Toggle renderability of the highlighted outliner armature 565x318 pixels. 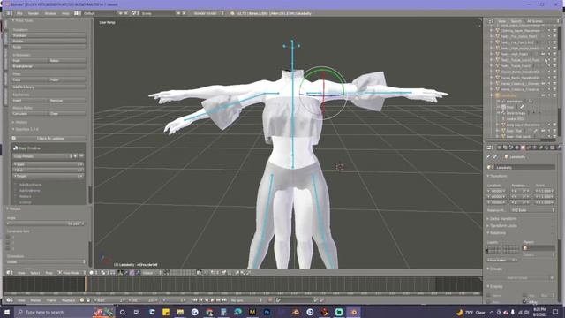tap(554, 95)
